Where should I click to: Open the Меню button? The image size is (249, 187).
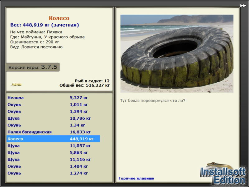pos(16,84)
